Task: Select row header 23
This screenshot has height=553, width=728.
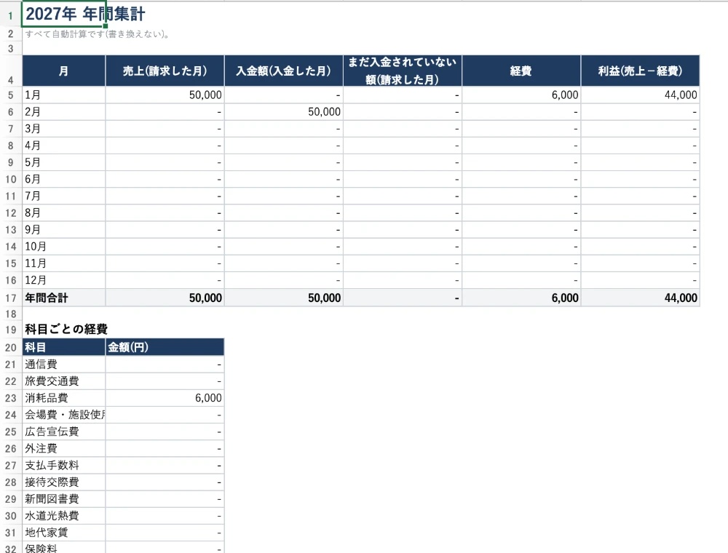Action: (11, 398)
